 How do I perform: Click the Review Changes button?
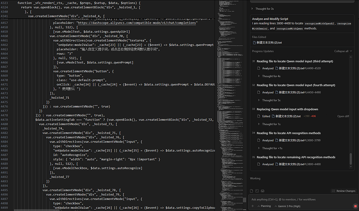coord(344,191)
